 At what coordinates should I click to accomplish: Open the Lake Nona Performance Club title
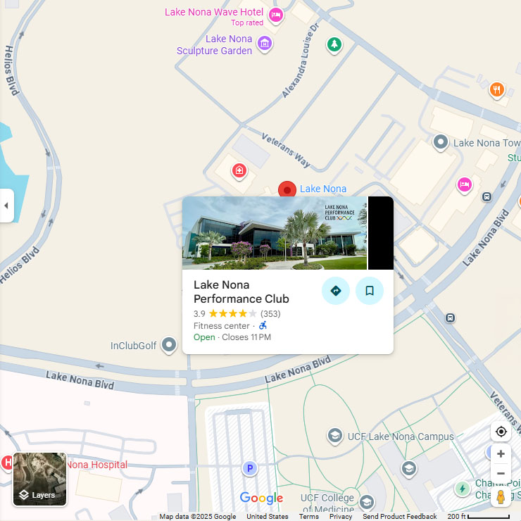point(241,291)
